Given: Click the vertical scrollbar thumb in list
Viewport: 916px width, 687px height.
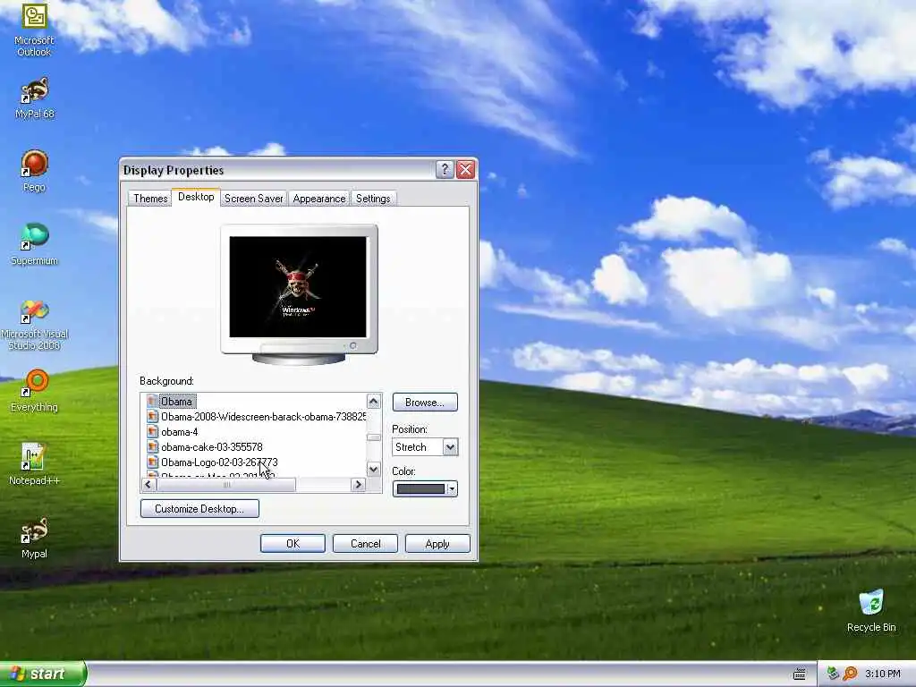Looking at the screenshot, I should [x=373, y=437].
